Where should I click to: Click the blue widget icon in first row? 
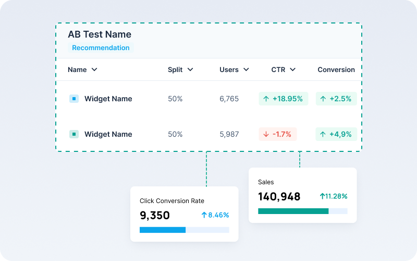coord(74,99)
